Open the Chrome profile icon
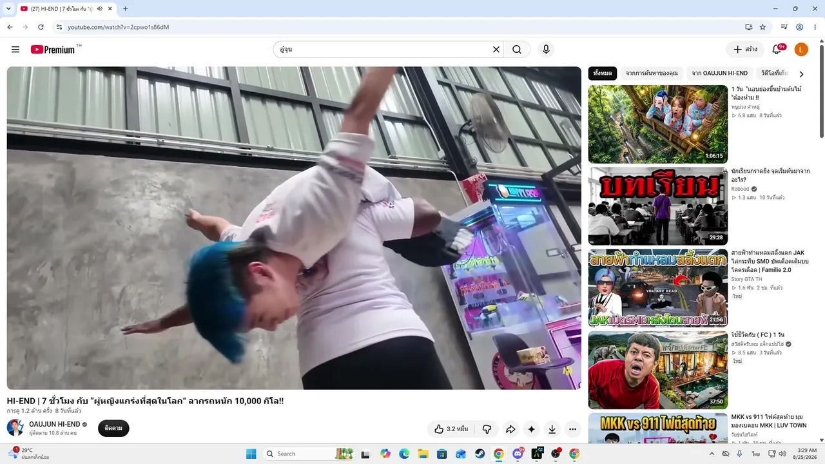 [x=799, y=27]
